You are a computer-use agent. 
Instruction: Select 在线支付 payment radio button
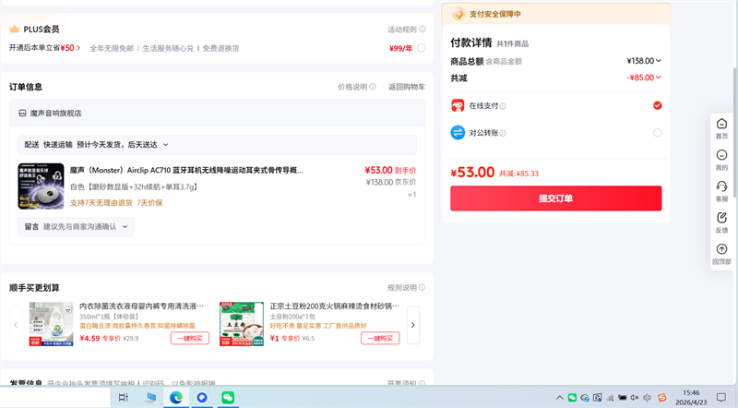pyautogui.click(x=658, y=105)
